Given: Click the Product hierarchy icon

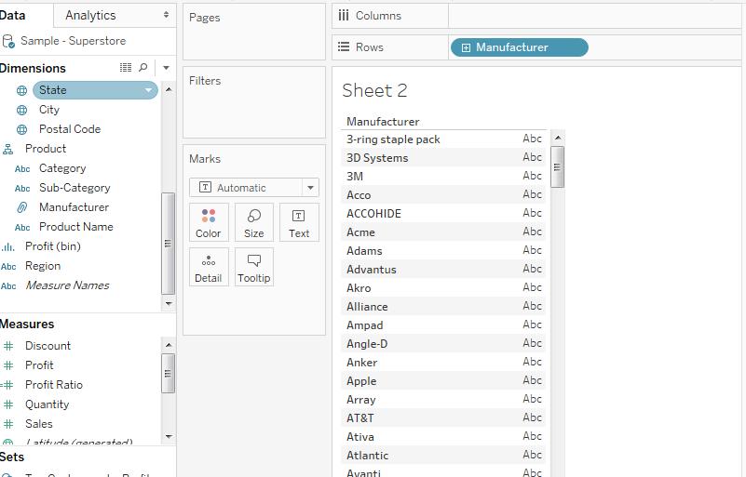Looking at the screenshot, I should [x=8, y=149].
